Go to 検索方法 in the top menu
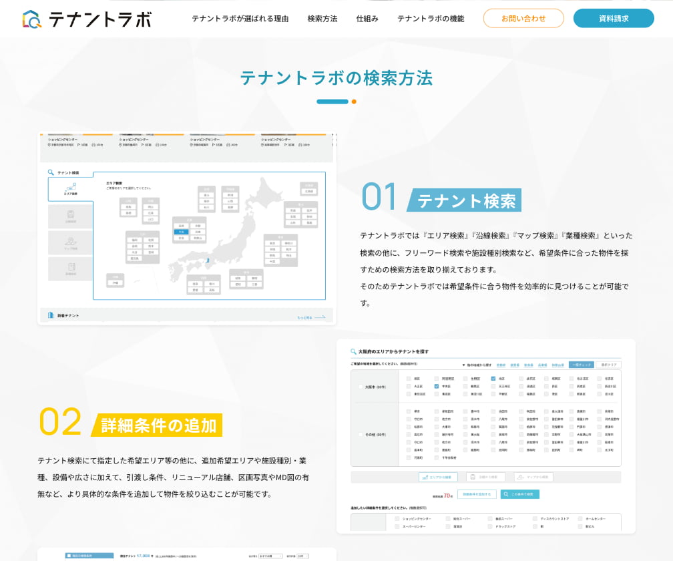 [x=322, y=19]
